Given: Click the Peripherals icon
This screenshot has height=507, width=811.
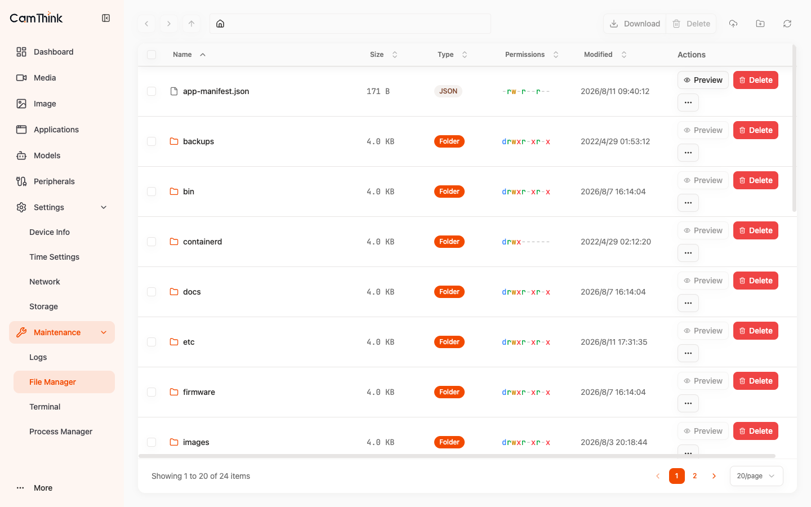Looking at the screenshot, I should coord(21,181).
